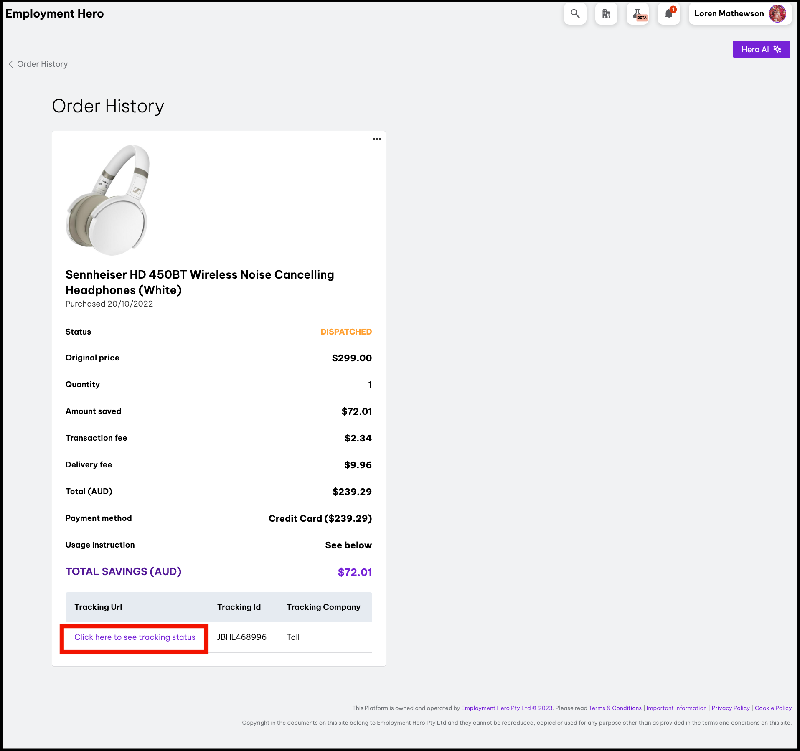800x751 pixels.
Task: Open Important Information link
Action: (676, 708)
